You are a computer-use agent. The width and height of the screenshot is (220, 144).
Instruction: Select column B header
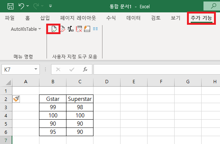tap(53, 82)
